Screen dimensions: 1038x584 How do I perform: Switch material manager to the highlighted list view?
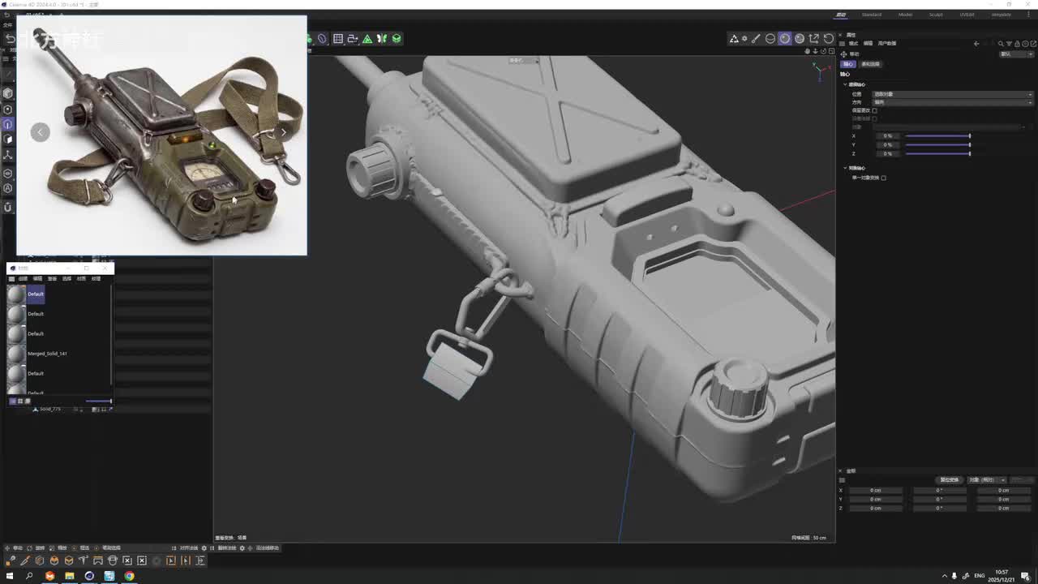point(12,401)
